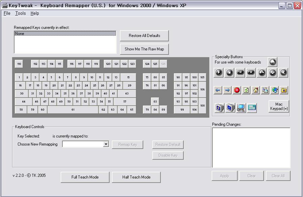Select keyboard key 89
Image resolution: width=303 pixels, height=197 pixels.
[x=163, y=110]
